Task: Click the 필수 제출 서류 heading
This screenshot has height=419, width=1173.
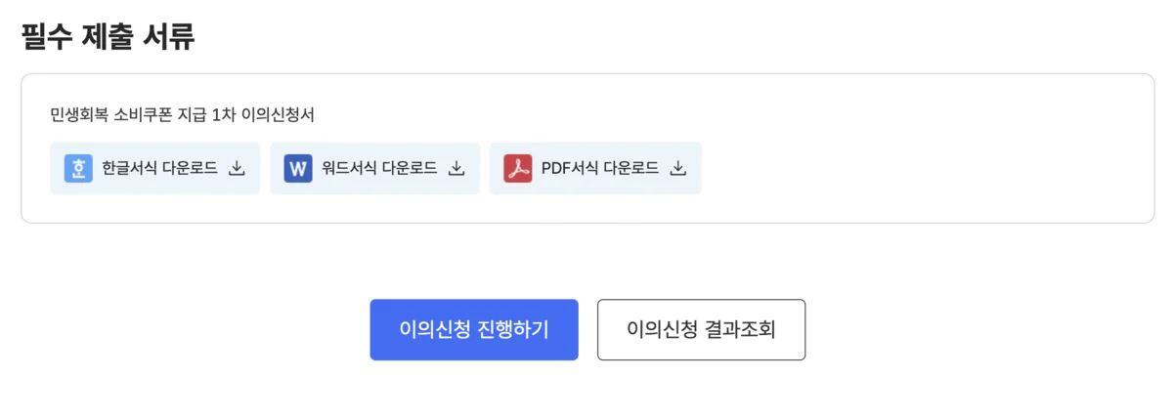Action: coord(108,37)
